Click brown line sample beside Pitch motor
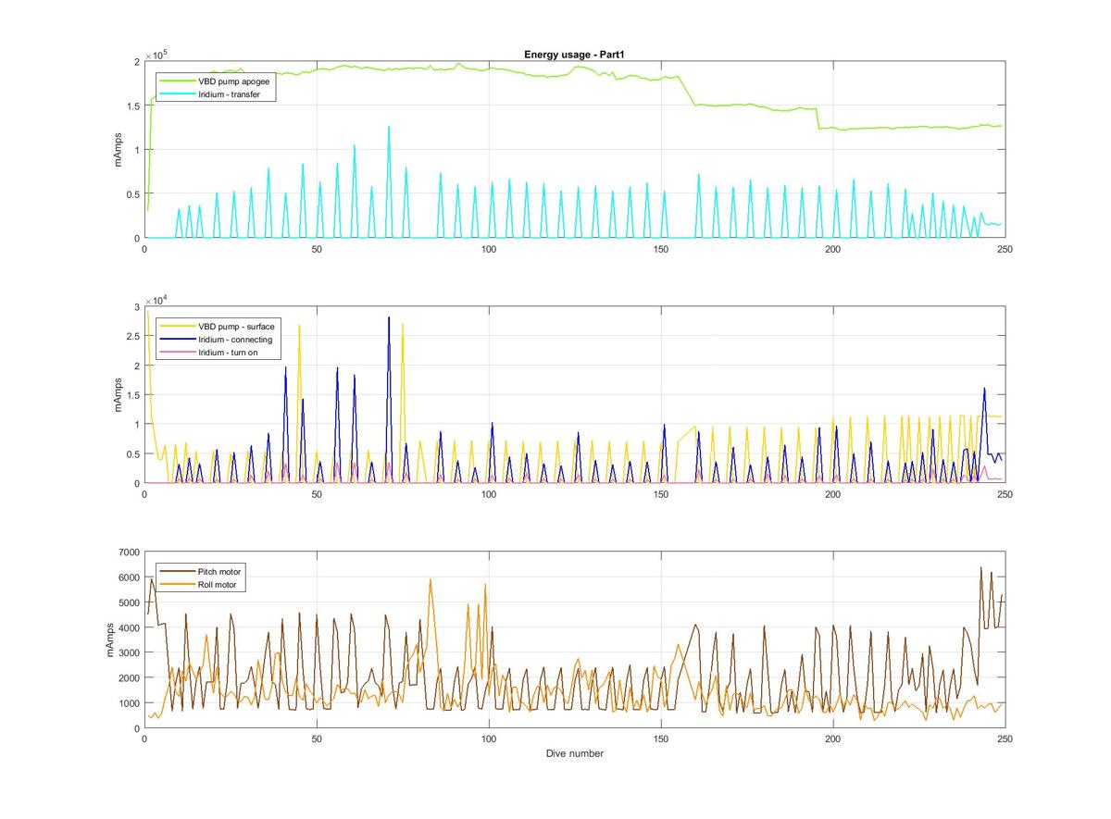This screenshot has height=819, width=1111. coord(179,572)
